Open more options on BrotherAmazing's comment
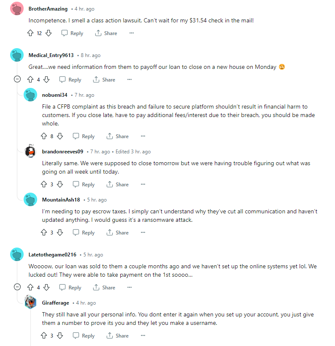The width and height of the screenshot is (335, 346). (132, 33)
